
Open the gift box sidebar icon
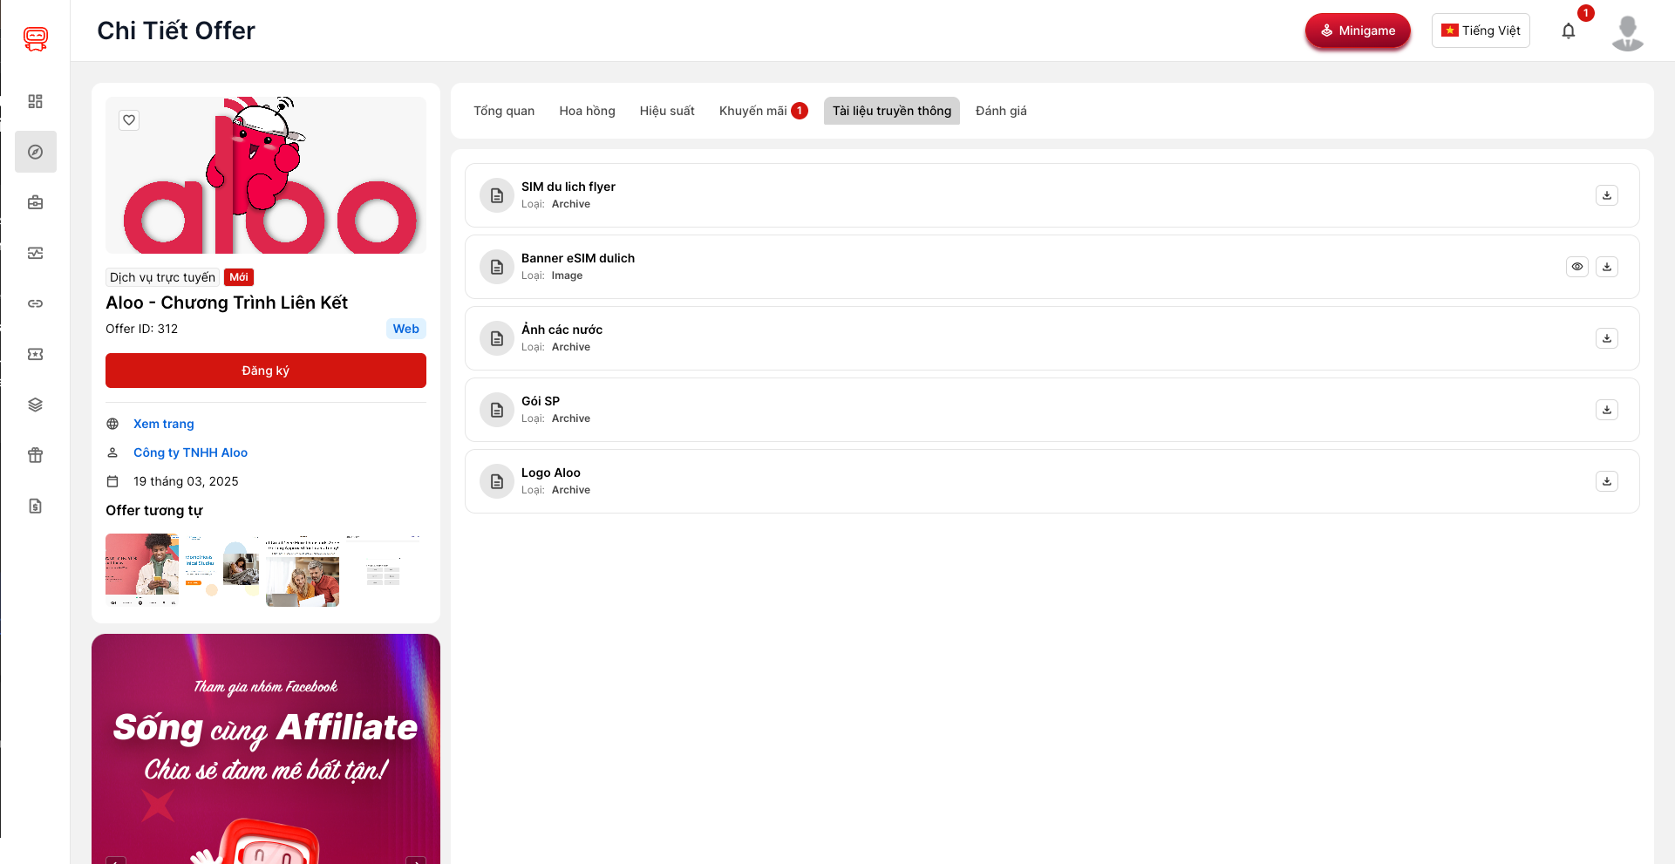(x=36, y=455)
